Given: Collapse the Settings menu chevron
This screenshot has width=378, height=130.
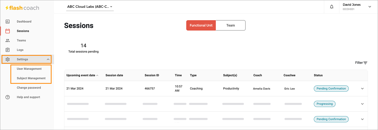Looking at the screenshot, I should click(x=48, y=59).
